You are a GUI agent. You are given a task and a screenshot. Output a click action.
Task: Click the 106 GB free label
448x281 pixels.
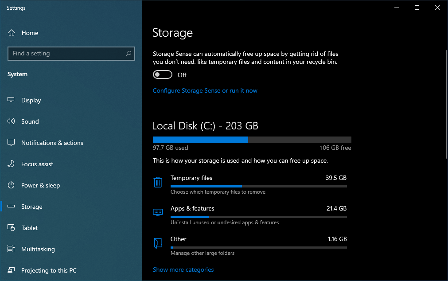[335, 148]
